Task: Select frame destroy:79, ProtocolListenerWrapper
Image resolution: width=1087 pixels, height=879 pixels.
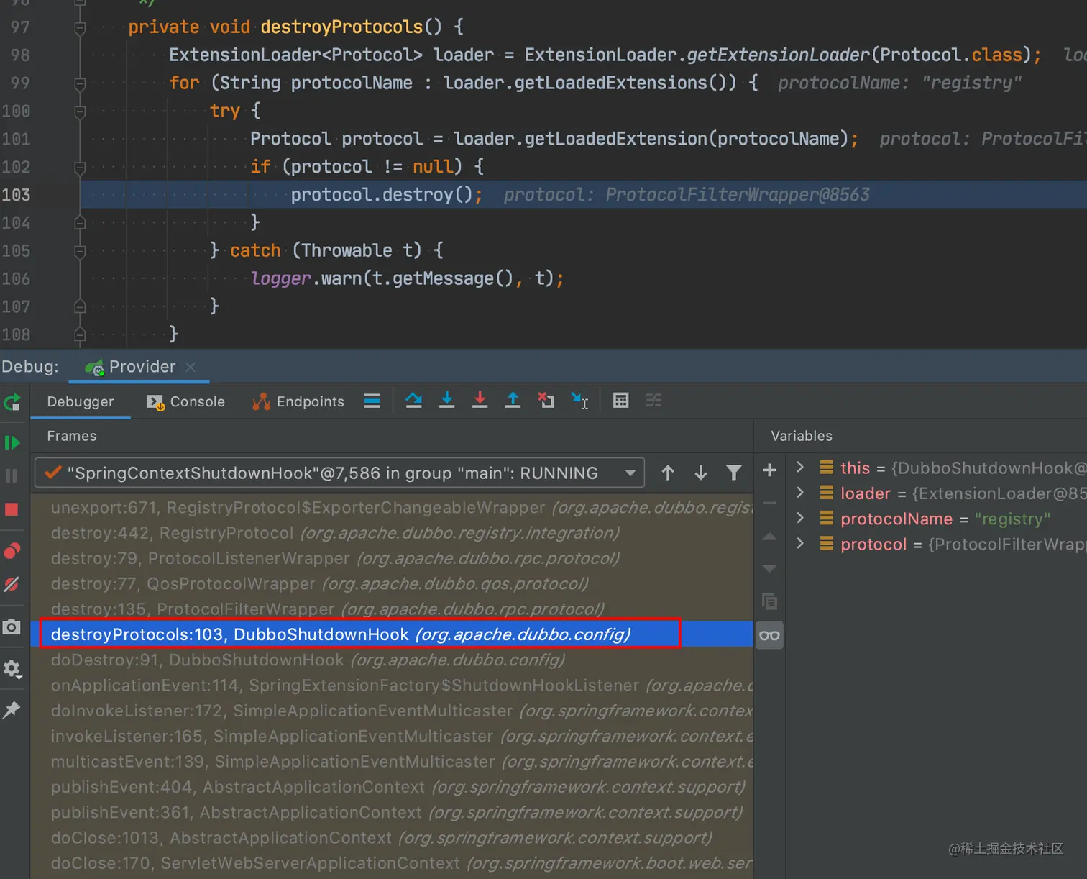Action: (392, 558)
